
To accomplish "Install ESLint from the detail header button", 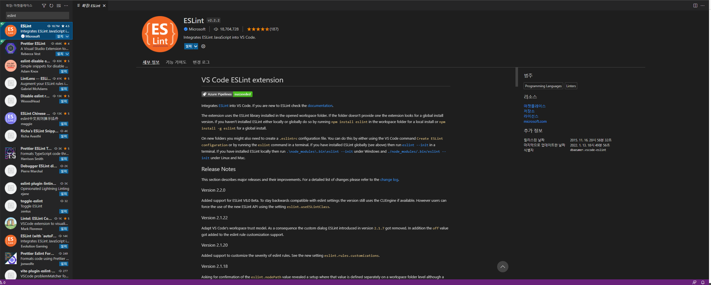I will point(188,46).
